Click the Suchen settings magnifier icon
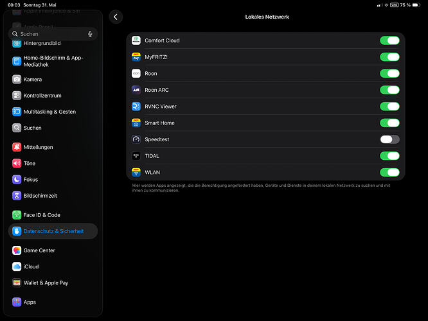The height and width of the screenshot is (321, 428). (x=17, y=128)
